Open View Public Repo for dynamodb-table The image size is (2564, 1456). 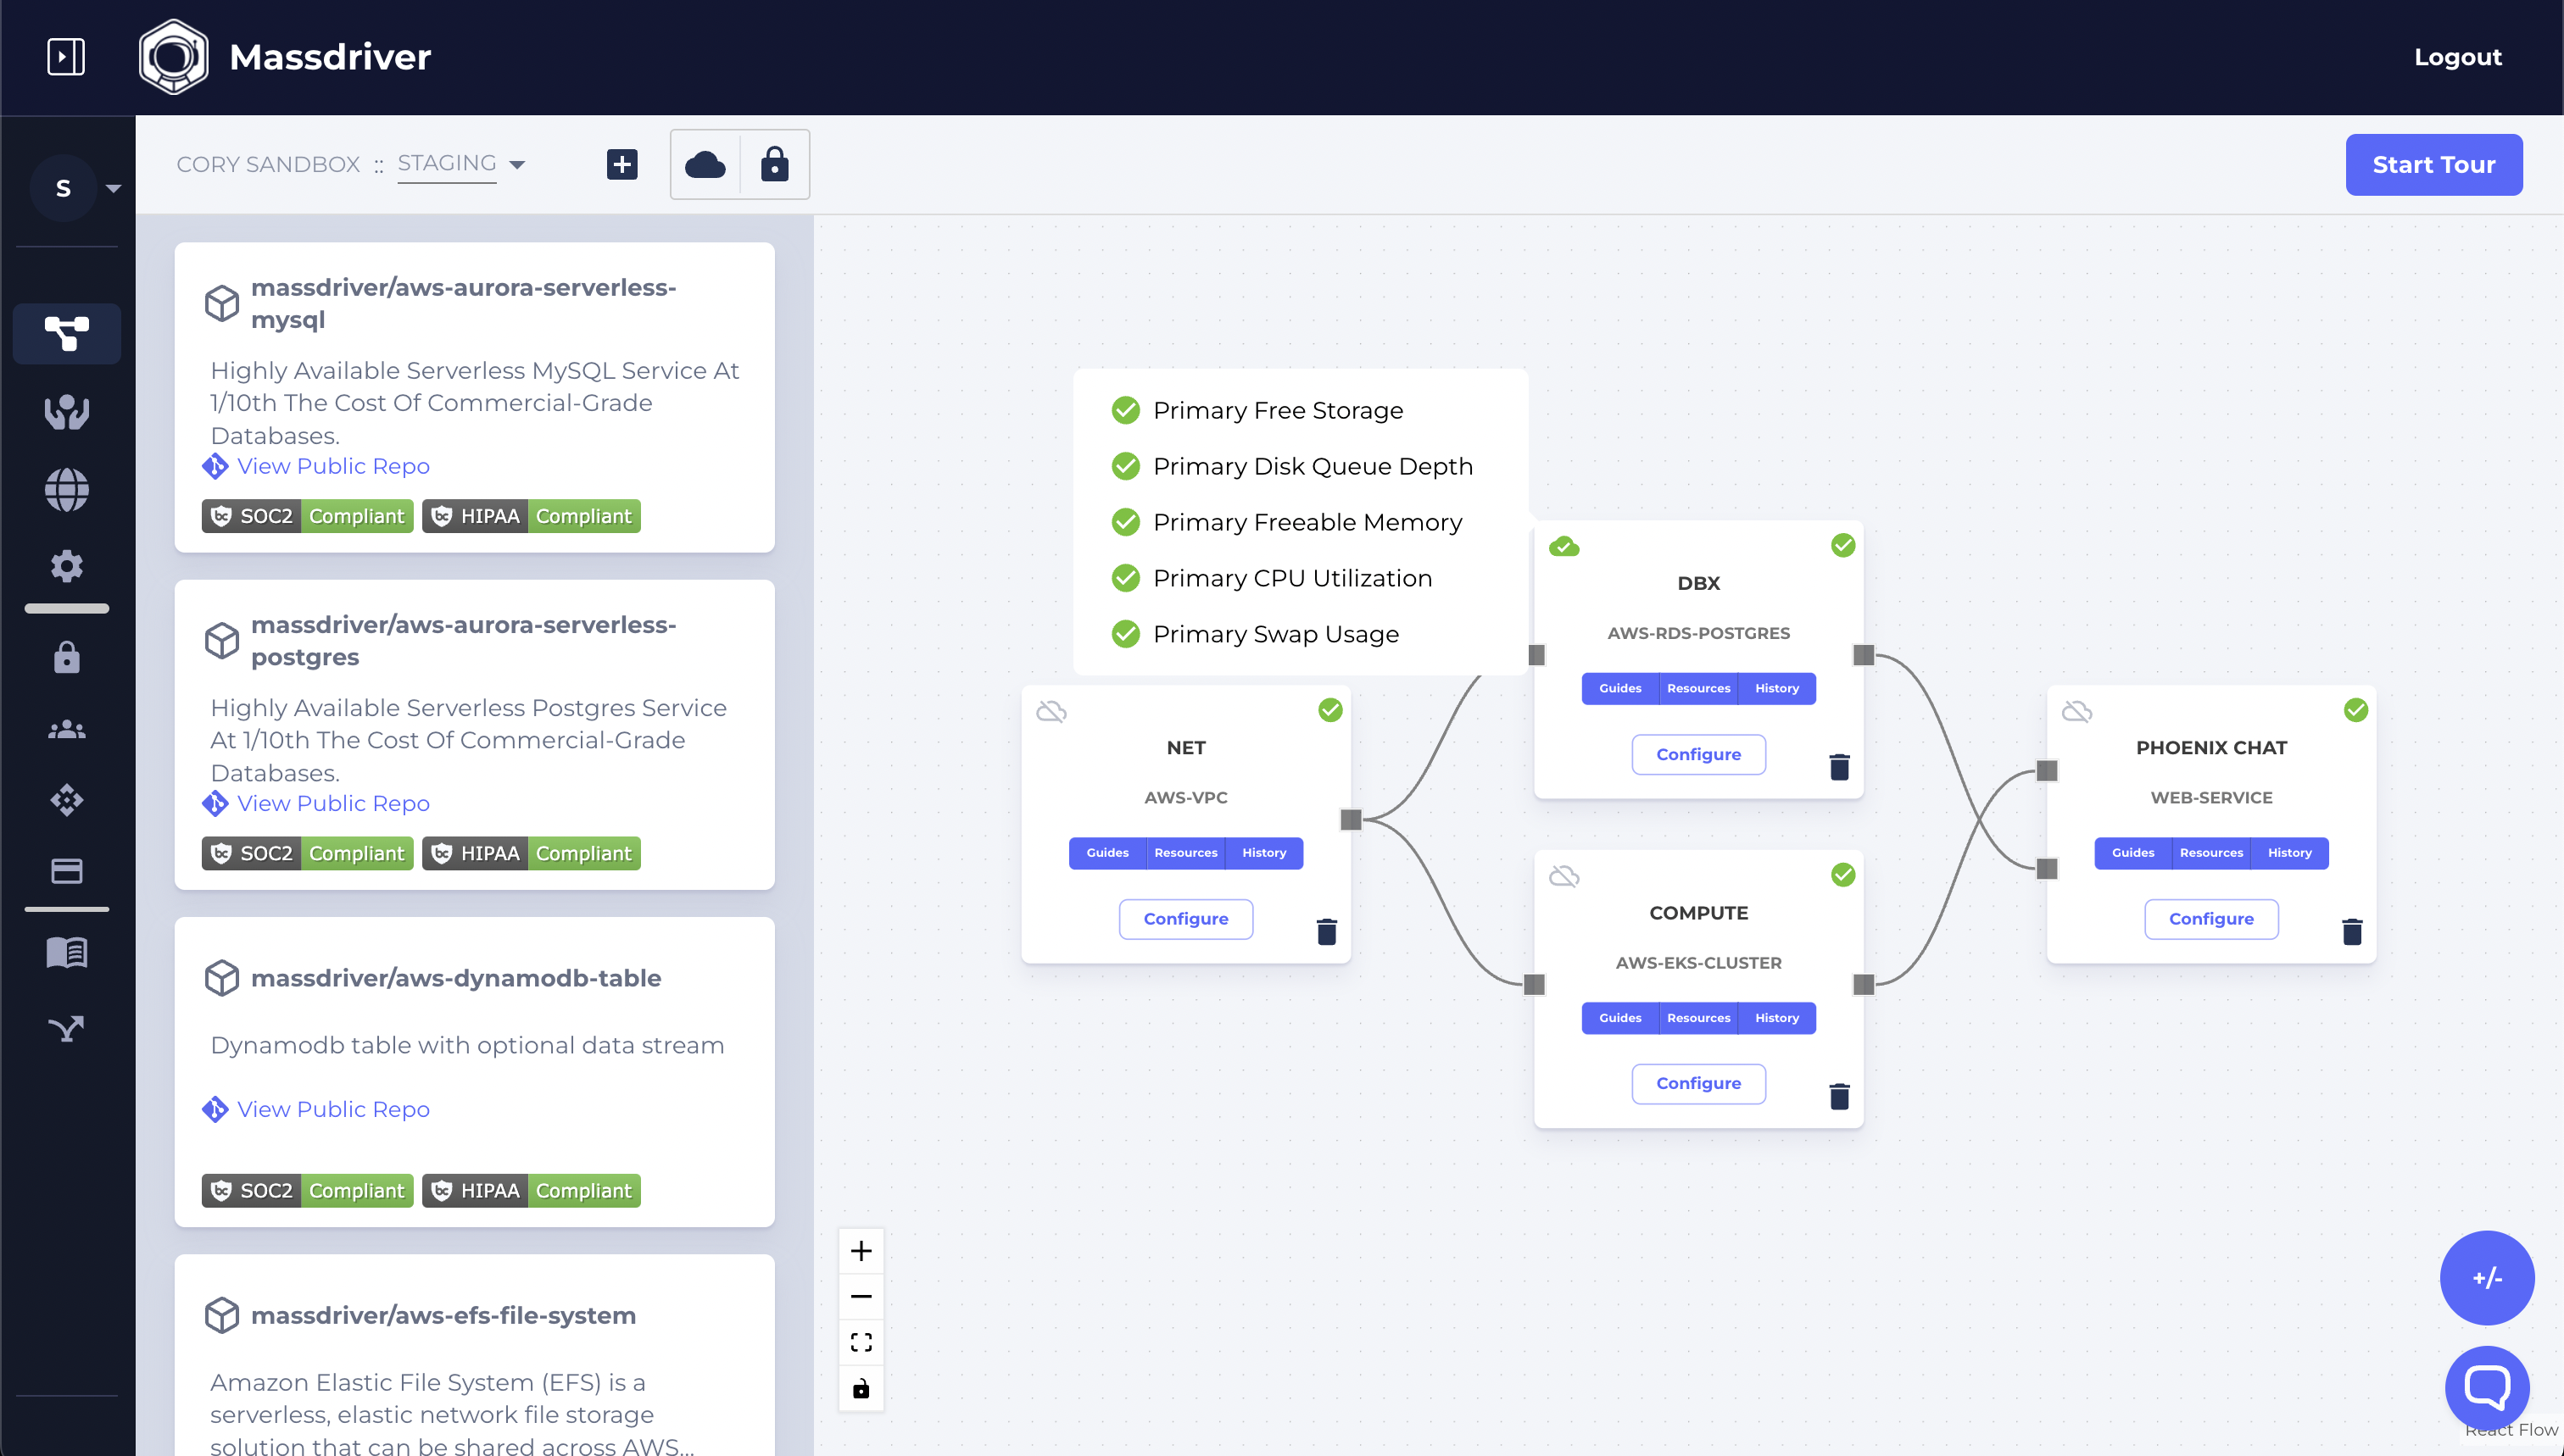(333, 1109)
